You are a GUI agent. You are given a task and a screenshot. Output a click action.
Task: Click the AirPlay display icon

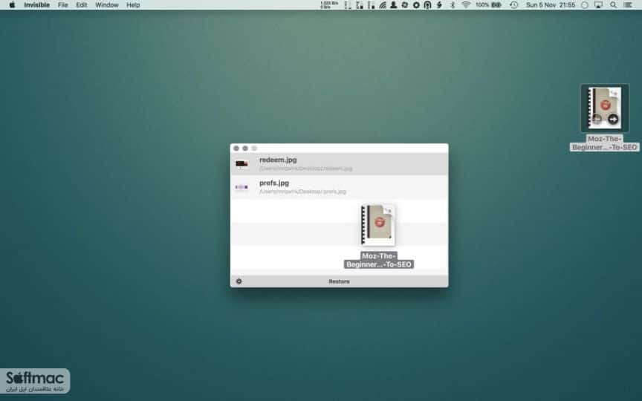(598, 5)
